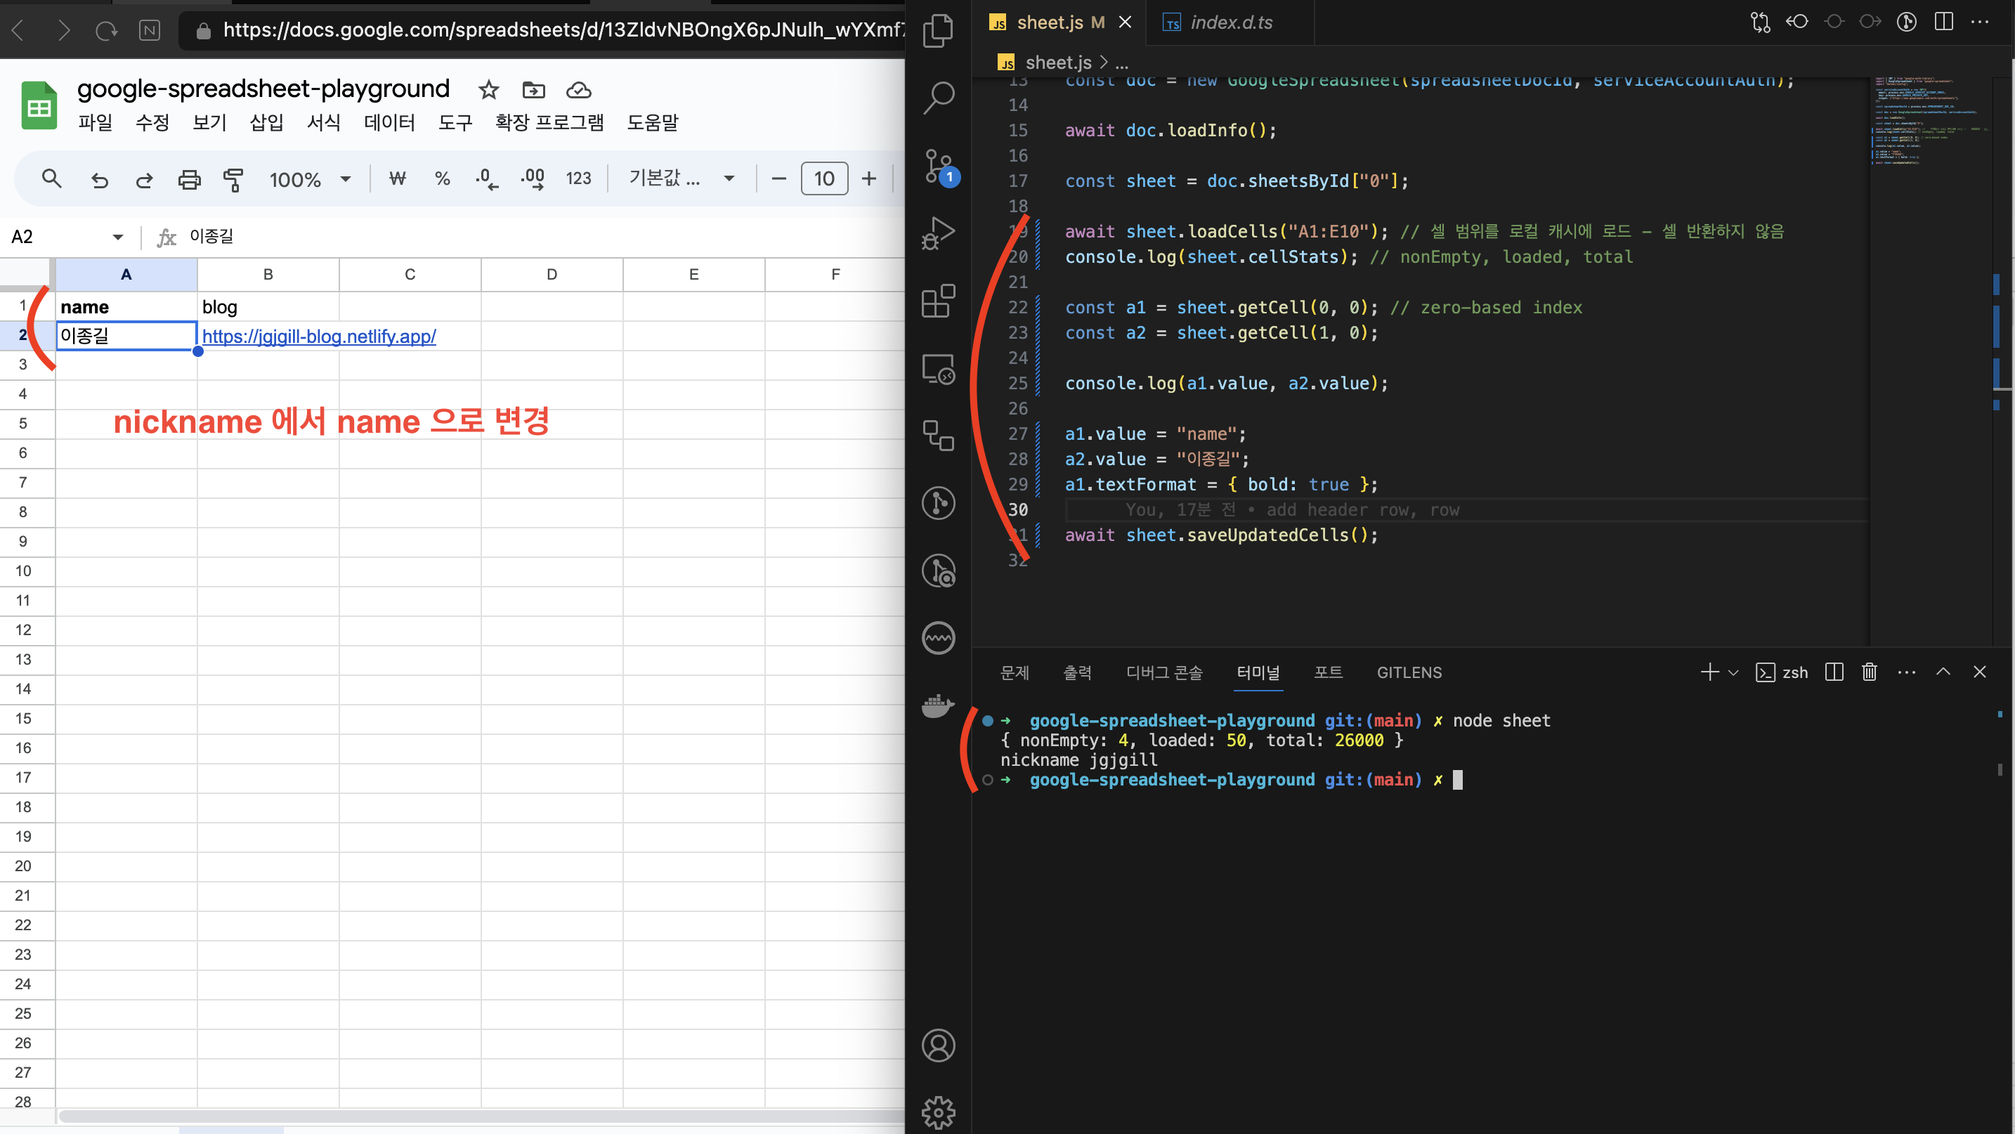Open VS Code Explorer files icon
The height and width of the screenshot is (1134, 2015).
tap(938, 32)
